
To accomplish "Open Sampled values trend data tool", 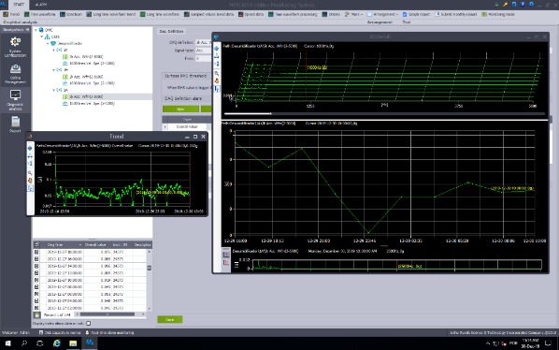I will 208,14.
